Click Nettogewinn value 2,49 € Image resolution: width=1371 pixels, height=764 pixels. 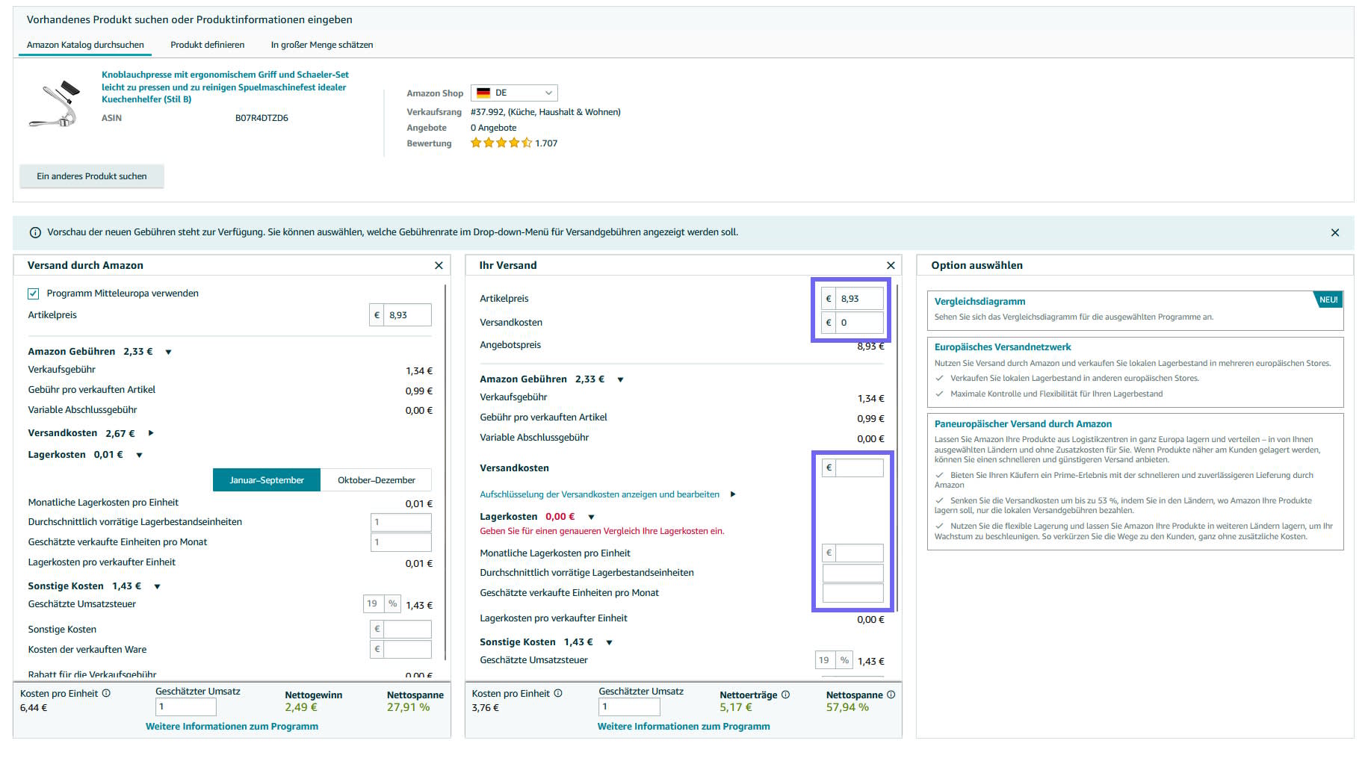click(x=301, y=707)
